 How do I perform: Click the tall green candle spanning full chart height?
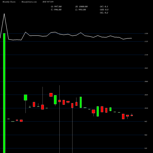tap(4, 93)
